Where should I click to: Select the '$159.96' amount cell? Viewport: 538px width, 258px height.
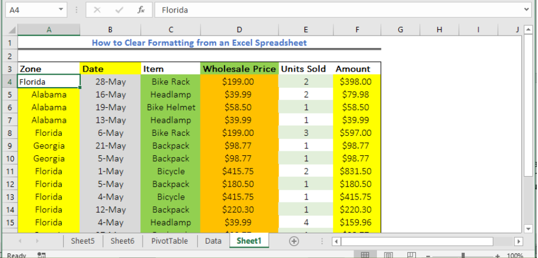click(357, 222)
